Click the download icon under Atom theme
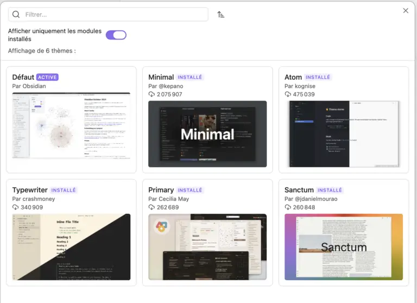The height and width of the screenshot is (303, 417). 288,94
